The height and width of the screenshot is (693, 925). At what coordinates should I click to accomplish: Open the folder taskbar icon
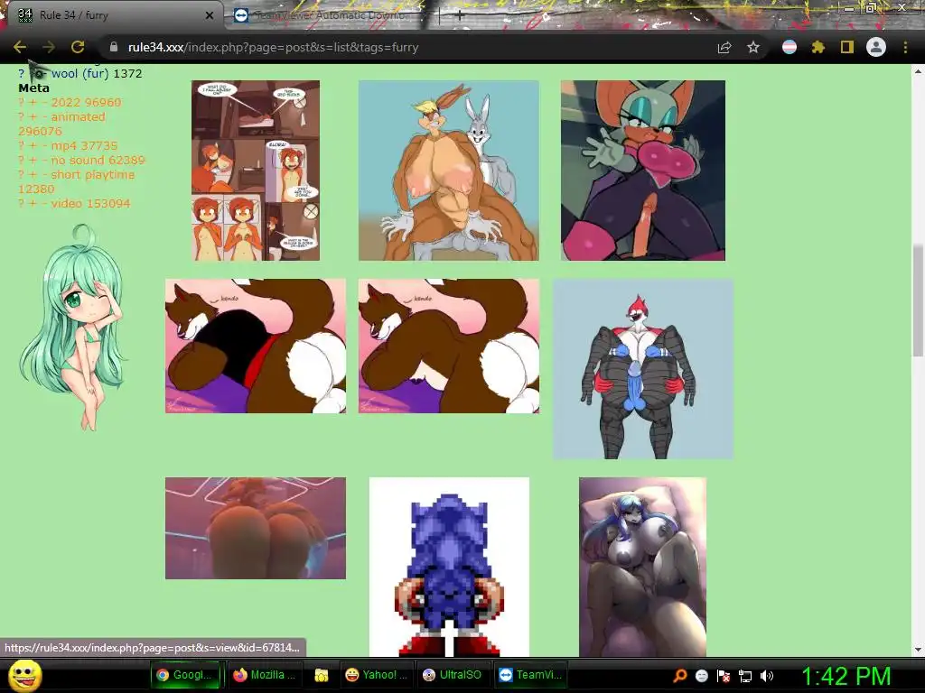pos(321,675)
